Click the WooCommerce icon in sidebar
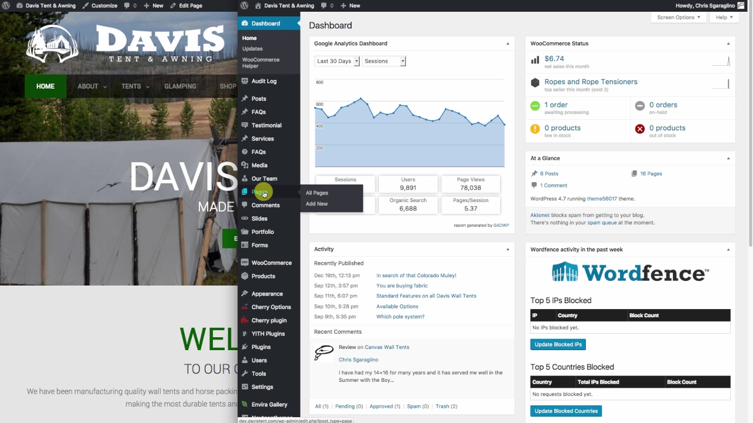This screenshot has width=753, height=423. [245, 263]
